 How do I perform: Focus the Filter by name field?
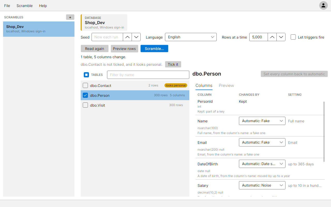coord(148,75)
